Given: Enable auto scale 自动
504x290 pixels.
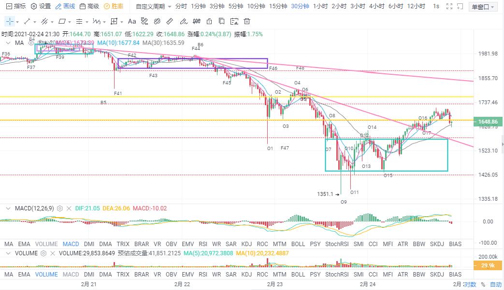Looking at the screenshot, I should point(496,284).
